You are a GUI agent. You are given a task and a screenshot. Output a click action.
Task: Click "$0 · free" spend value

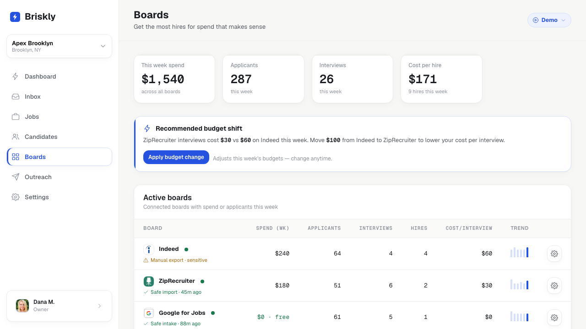pos(273,317)
